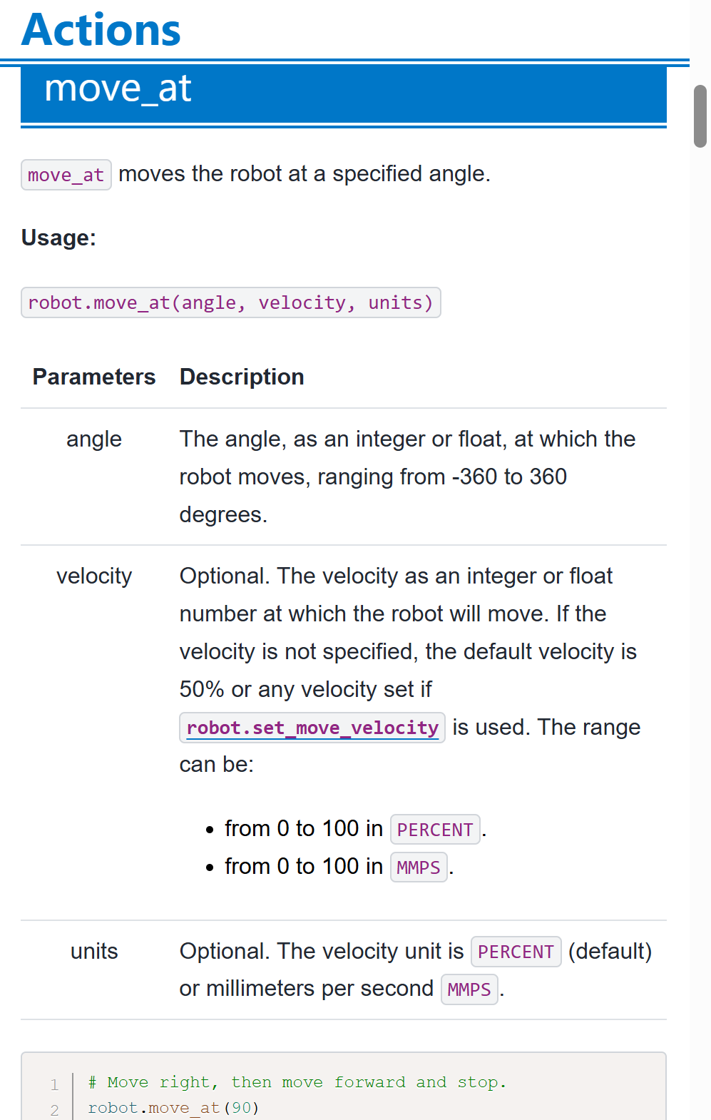Click MMPS tag in the units description
711x1120 pixels.
[x=469, y=989]
